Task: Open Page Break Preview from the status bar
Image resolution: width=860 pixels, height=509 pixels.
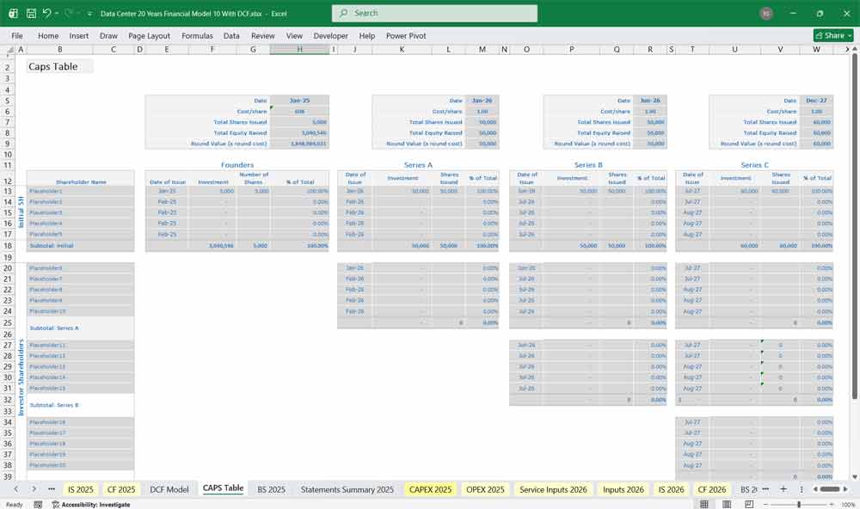Action: pos(750,503)
